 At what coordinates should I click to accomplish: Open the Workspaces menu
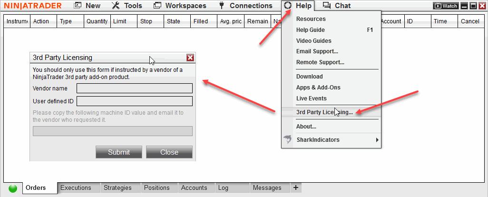click(180, 6)
